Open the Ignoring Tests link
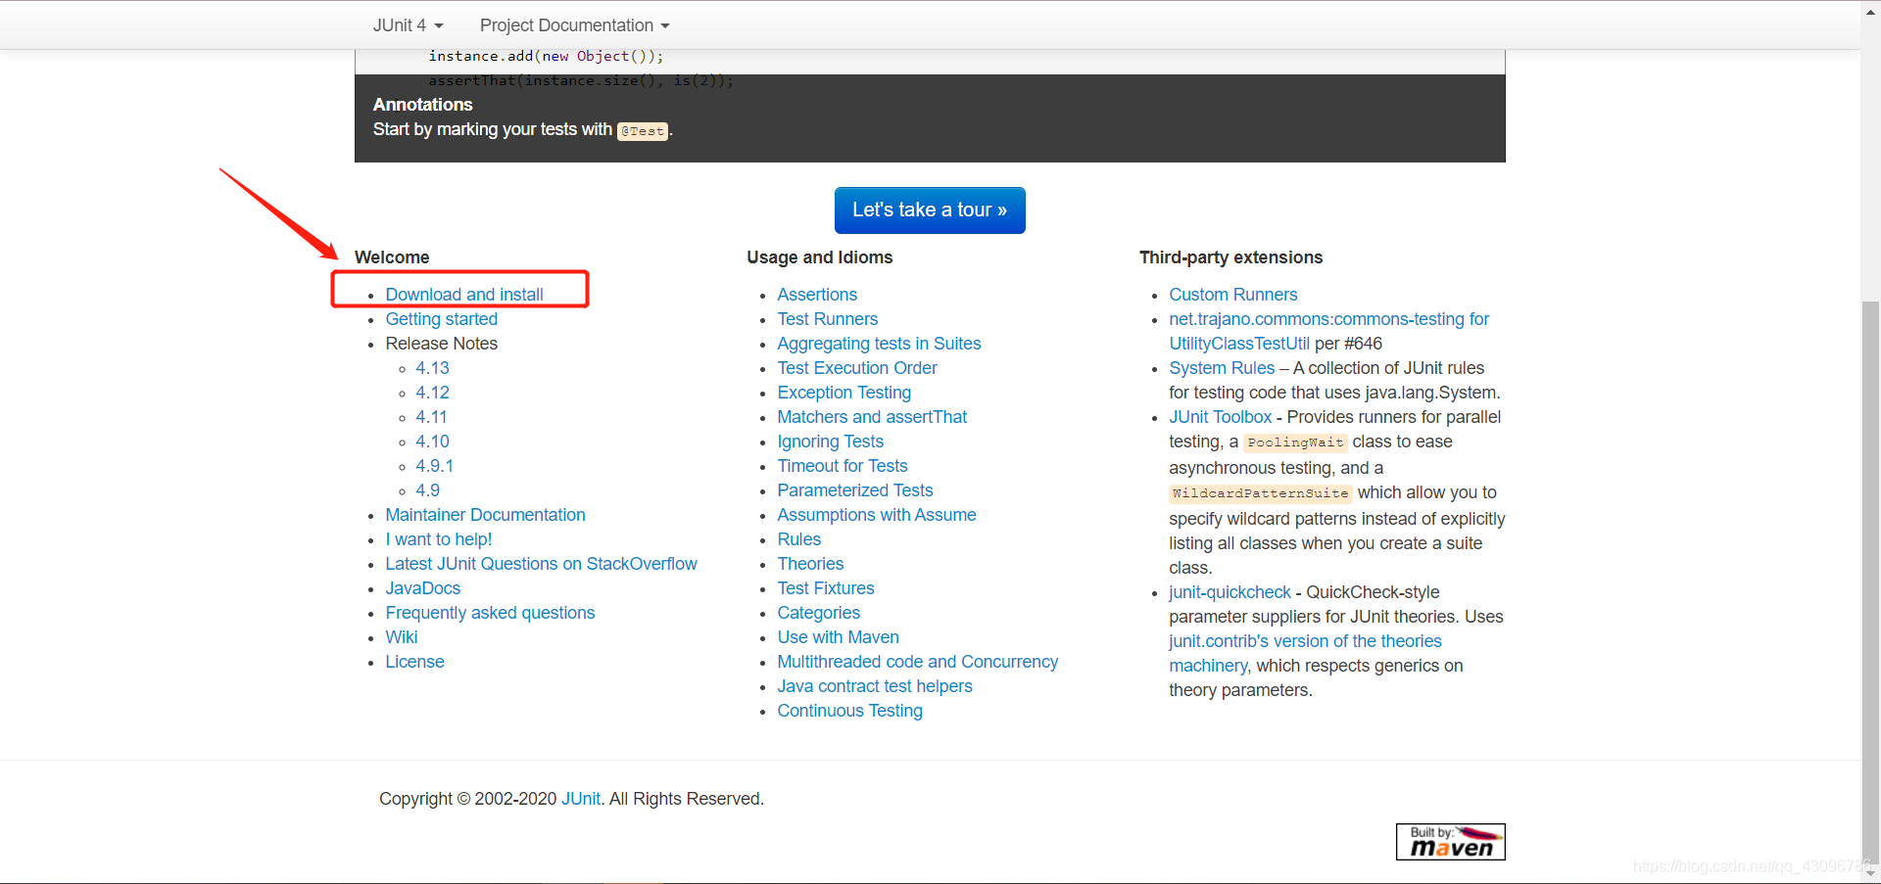Viewport: 1881px width, 884px height. click(x=831, y=442)
